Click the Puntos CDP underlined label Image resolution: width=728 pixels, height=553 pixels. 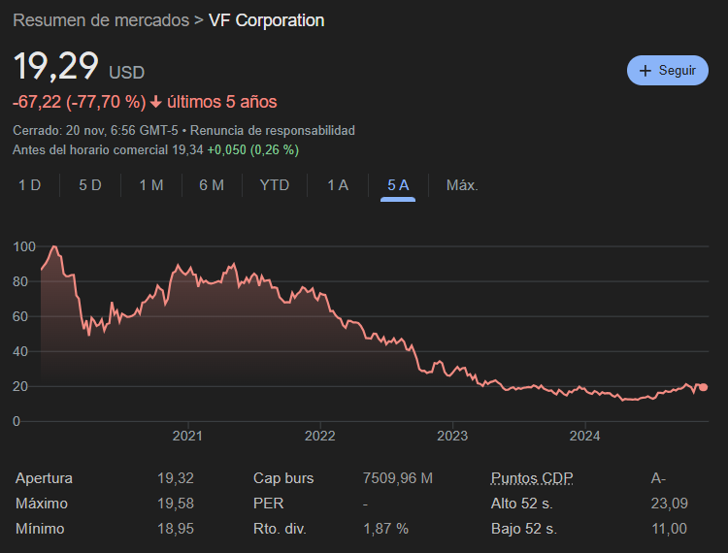point(530,478)
